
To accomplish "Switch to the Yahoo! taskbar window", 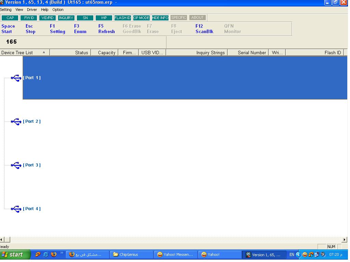I will [x=220, y=254].
